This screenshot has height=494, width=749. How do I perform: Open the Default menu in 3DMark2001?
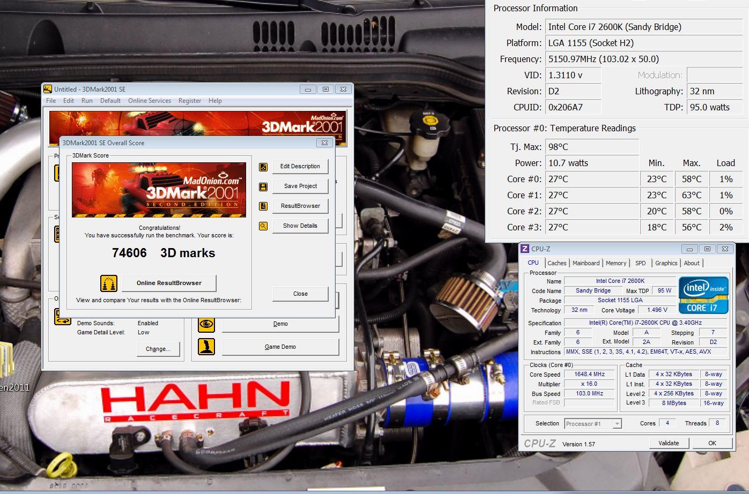(110, 101)
